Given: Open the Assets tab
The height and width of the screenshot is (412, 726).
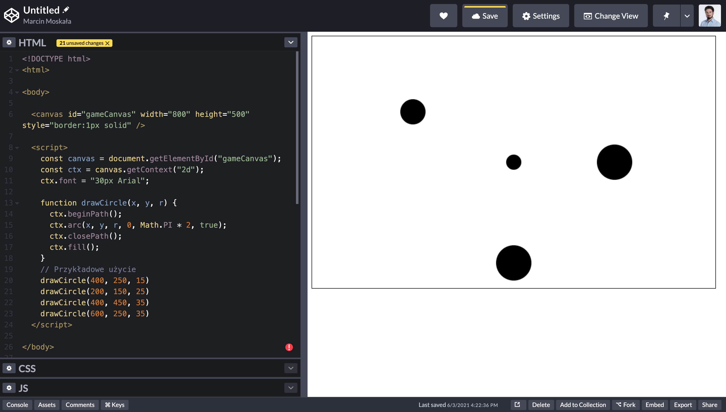Looking at the screenshot, I should click(x=47, y=405).
